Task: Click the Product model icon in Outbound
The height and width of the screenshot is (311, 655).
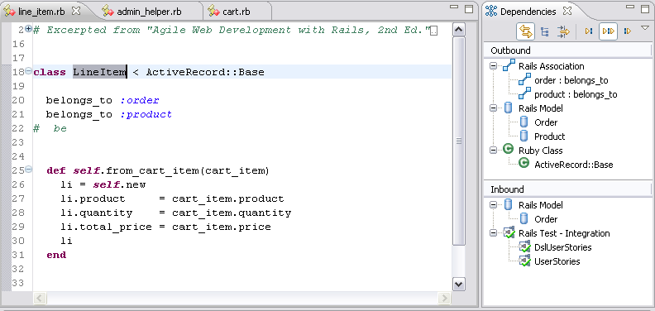Action: point(524,136)
